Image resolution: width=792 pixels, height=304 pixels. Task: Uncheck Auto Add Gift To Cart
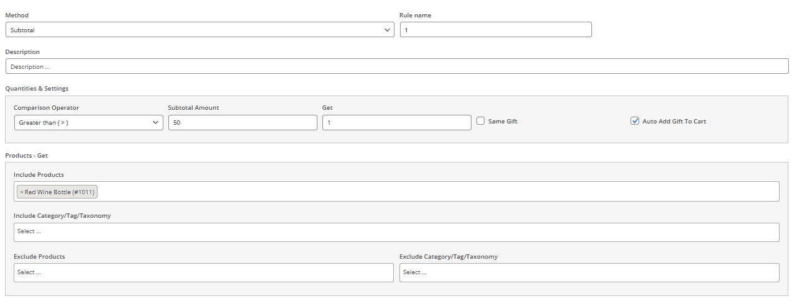(635, 122)
